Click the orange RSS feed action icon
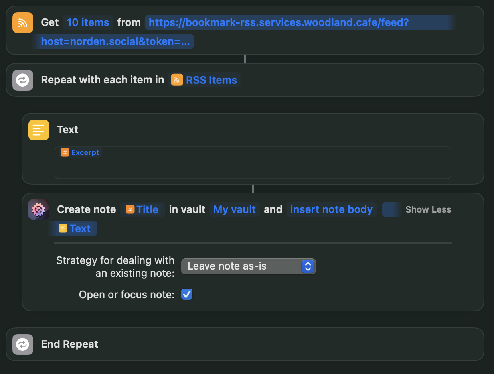Viewport: 494px width, 374px height. tap(23, 22)
